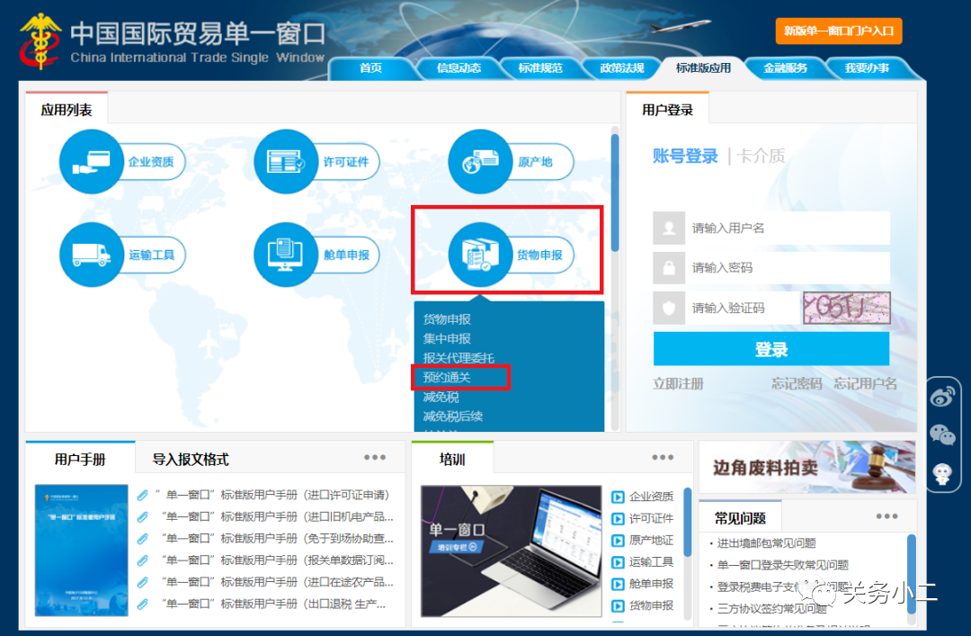
Task: Click the 忘记用户名 link
Action: (865, 384)
